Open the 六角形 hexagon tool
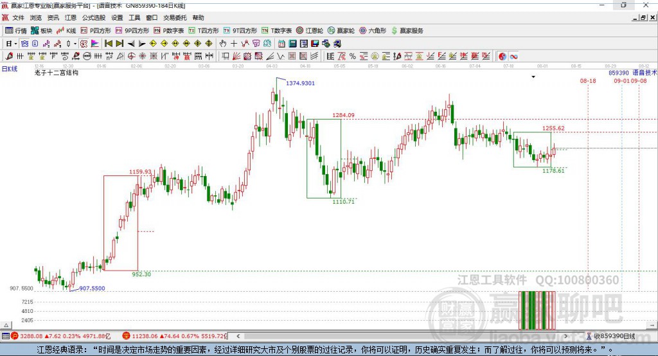 (373, 31)
